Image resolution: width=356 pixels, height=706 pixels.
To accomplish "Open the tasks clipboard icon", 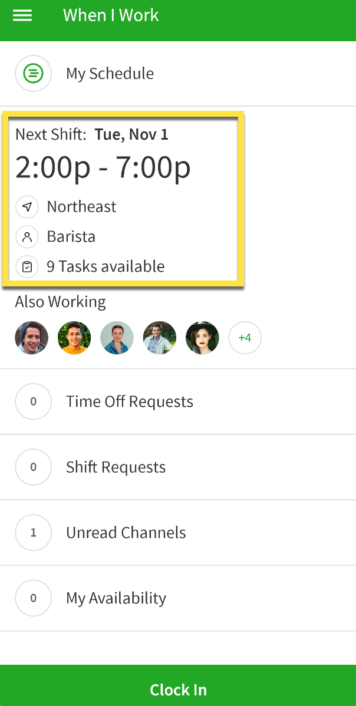I will click(x=27, y=266).
